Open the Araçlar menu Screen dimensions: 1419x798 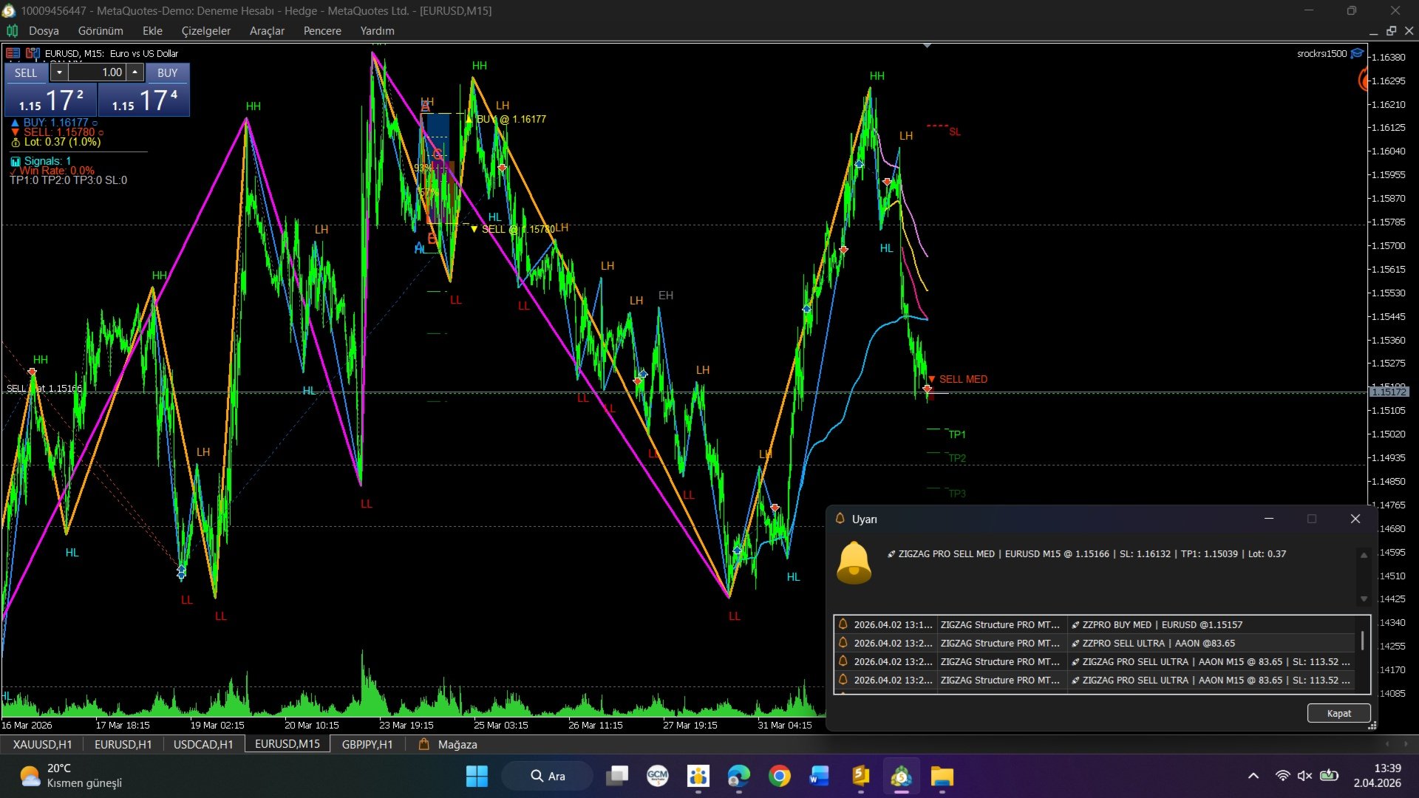pos(267,31)
